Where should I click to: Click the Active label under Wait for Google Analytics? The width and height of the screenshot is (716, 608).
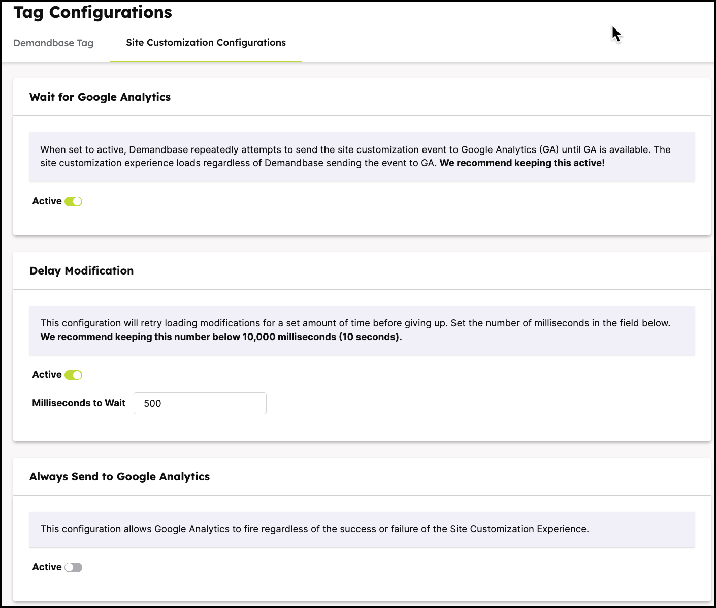(47, 201)
